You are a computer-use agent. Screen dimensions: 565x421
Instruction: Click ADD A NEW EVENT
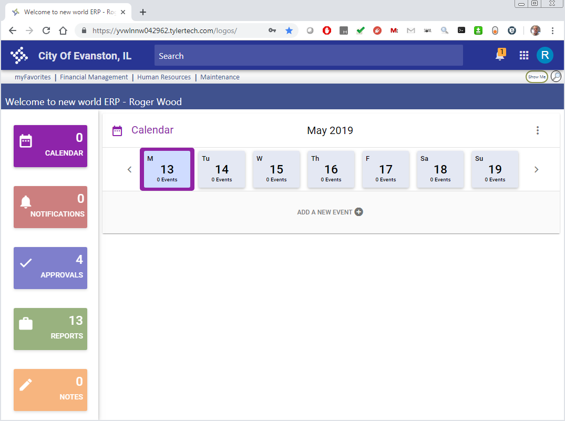[x=330, y=212]
